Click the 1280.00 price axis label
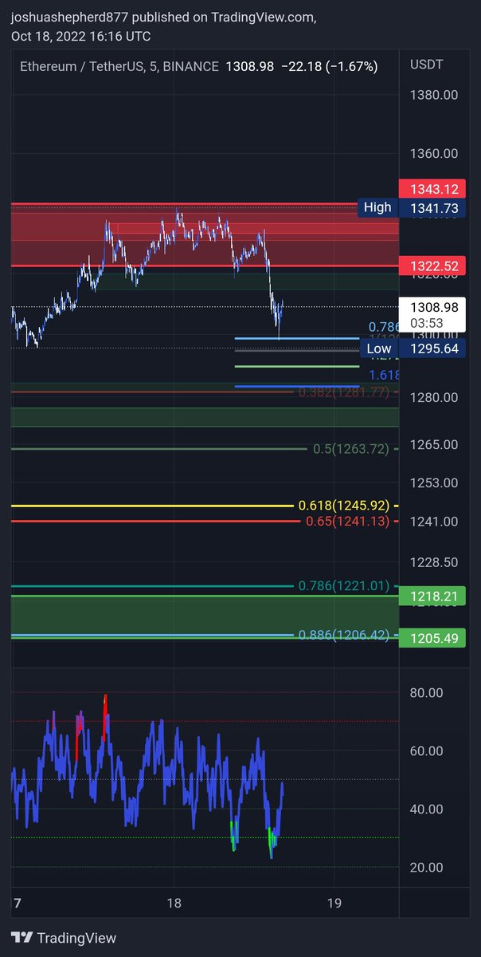This screenshot has height=957, width=481. coord(433,397)
